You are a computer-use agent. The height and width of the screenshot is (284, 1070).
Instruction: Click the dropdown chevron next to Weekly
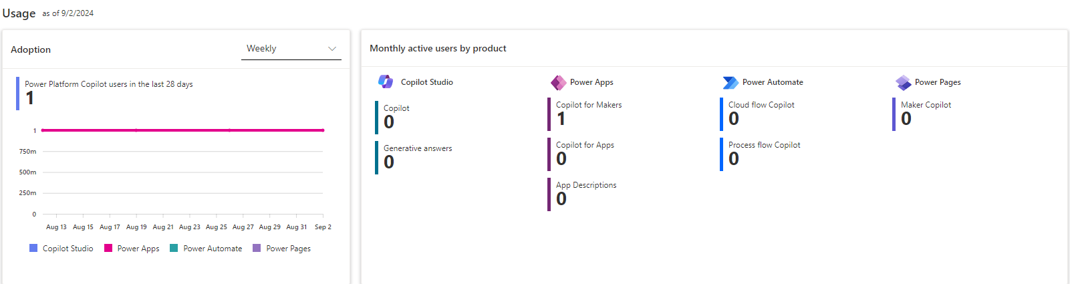[332, 49]
